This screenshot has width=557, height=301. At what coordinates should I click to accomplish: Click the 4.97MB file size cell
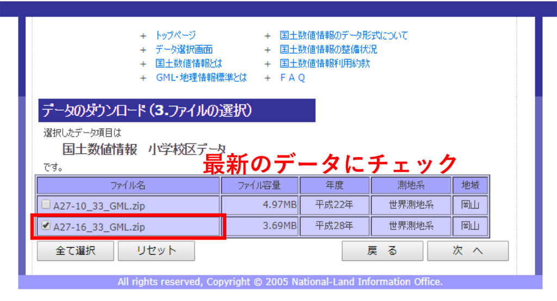259,205
